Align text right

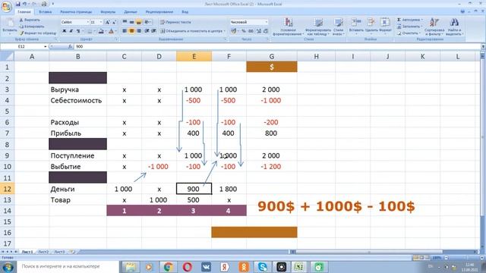pyautogui.click(x=139, y=31)
